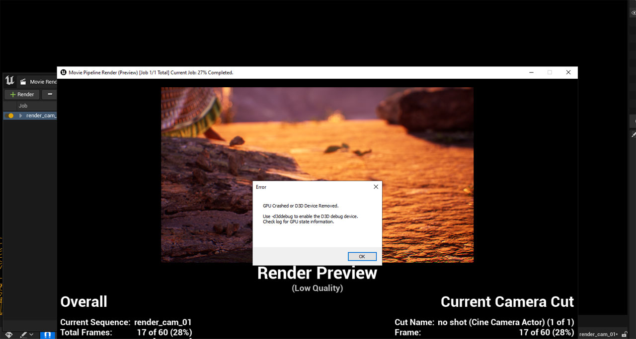Select the render_cam_01 tab at bottom right
The width and height of the screenshot is (636, 339).
pos(599,334)
